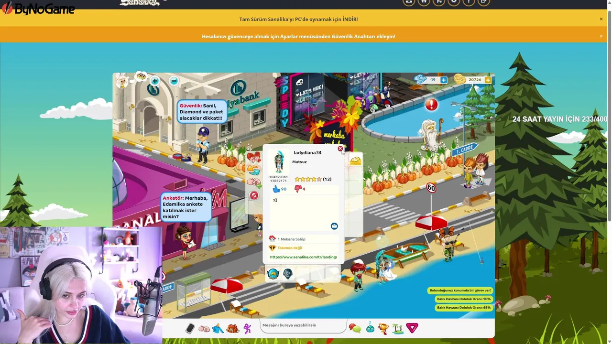Open the wardrobe shirt hanger icon
Screen dimensions: 612x344
pyautogui.click(x=218, y=328)
